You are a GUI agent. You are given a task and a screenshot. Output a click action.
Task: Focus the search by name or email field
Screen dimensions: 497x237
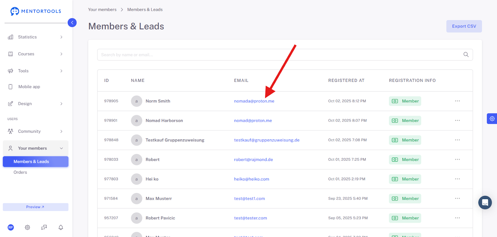click(x=285, y=55)
